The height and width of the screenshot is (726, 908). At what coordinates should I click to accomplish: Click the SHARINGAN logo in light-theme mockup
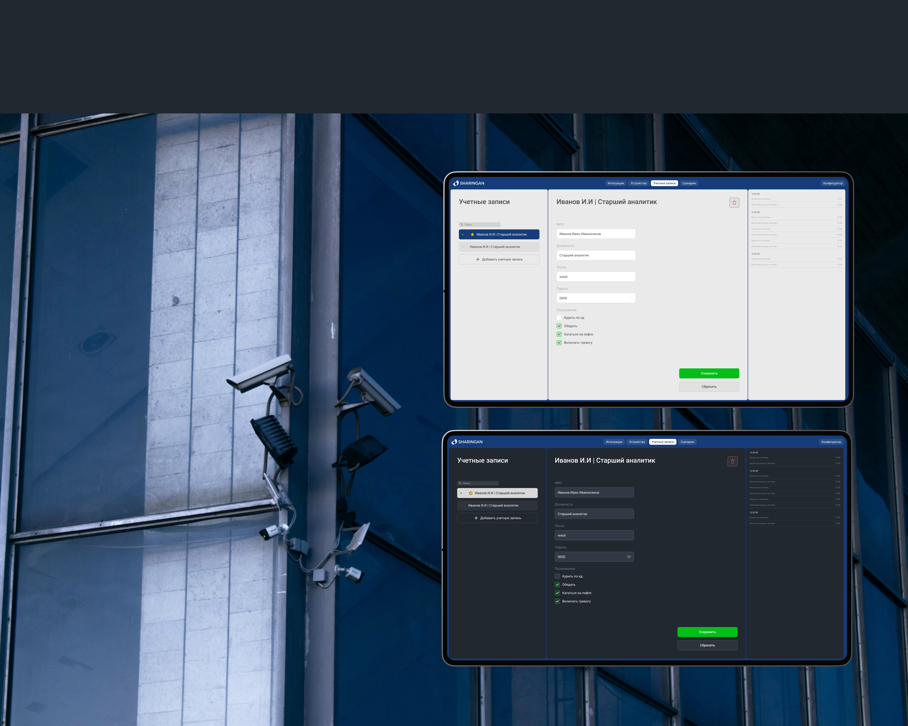pos(468,183)
